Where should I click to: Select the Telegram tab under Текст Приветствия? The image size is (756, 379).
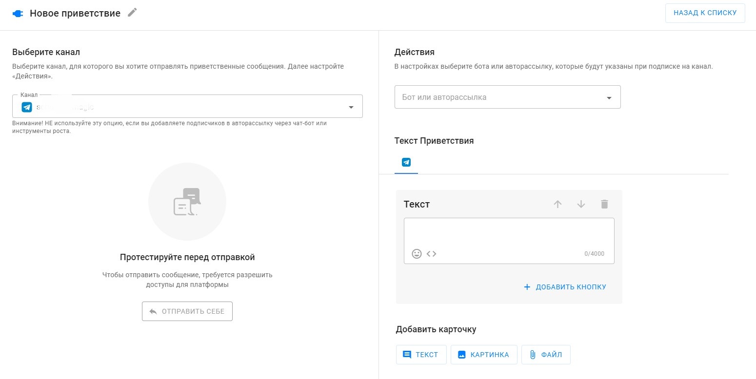click(x=406, y=163)
